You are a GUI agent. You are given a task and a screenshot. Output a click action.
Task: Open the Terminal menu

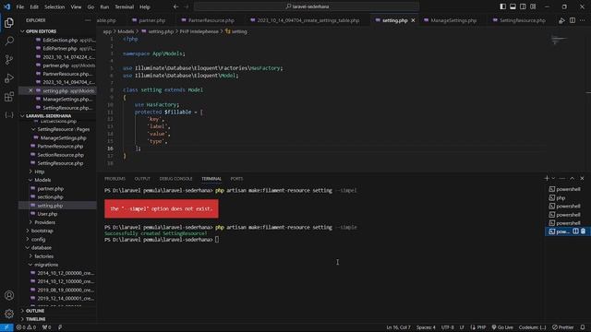(x=125, y=6)
